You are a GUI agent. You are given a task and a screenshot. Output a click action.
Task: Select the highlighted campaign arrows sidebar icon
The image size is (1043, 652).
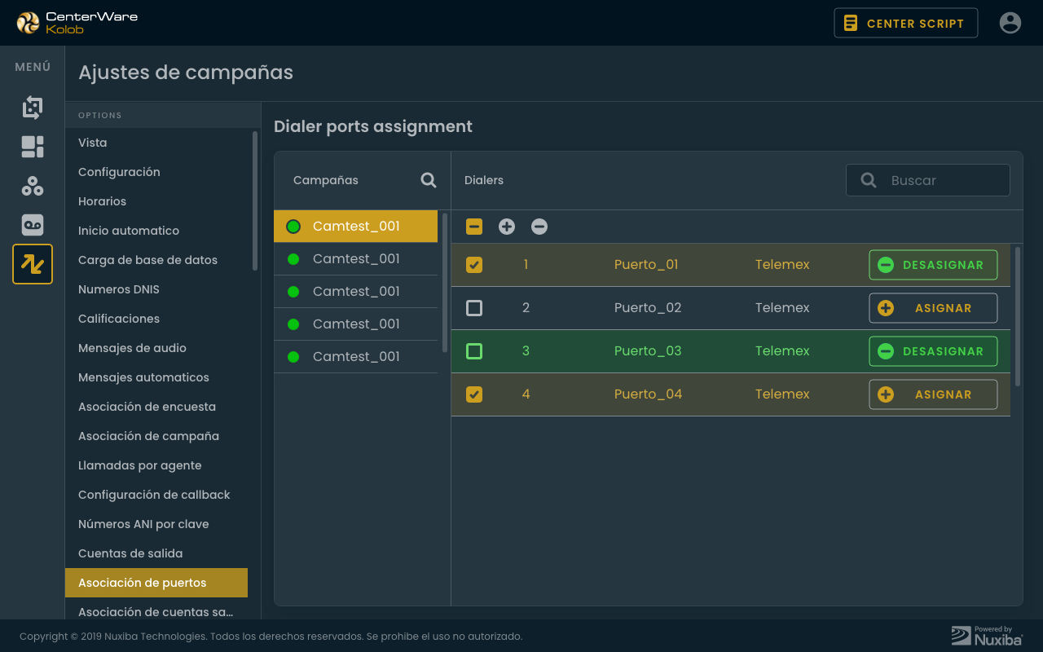(x=33, y=264)
